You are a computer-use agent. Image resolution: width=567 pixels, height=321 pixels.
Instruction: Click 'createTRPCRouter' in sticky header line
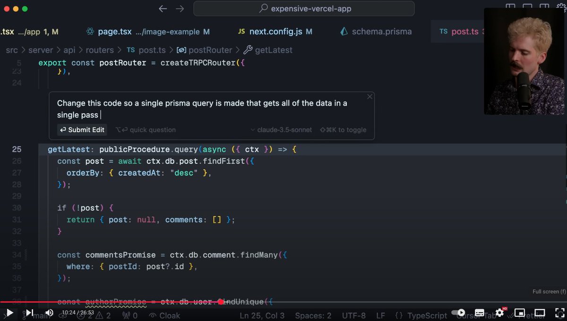pyautogui.click(x=198, y=63)
